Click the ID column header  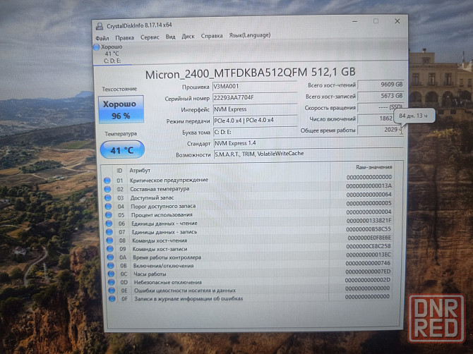(x=119, y=171)
